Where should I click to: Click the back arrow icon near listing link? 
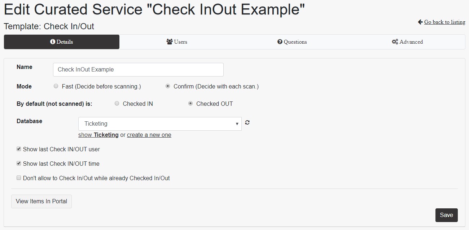pyautogui.click(x=420, y=22)
